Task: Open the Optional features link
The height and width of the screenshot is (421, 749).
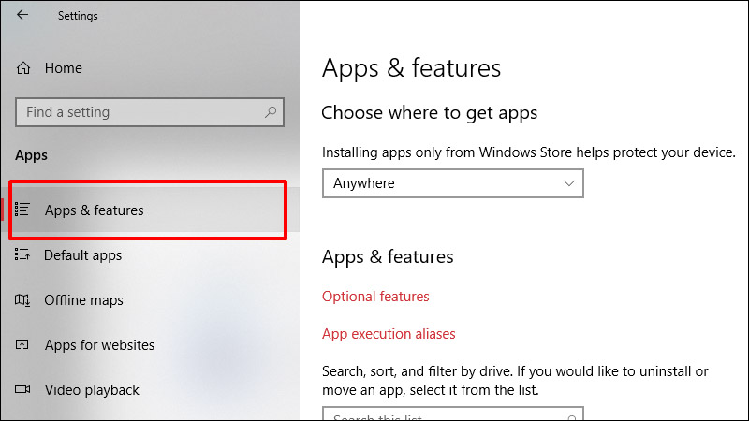Action: pyautogui.click(x=375, y=297)
